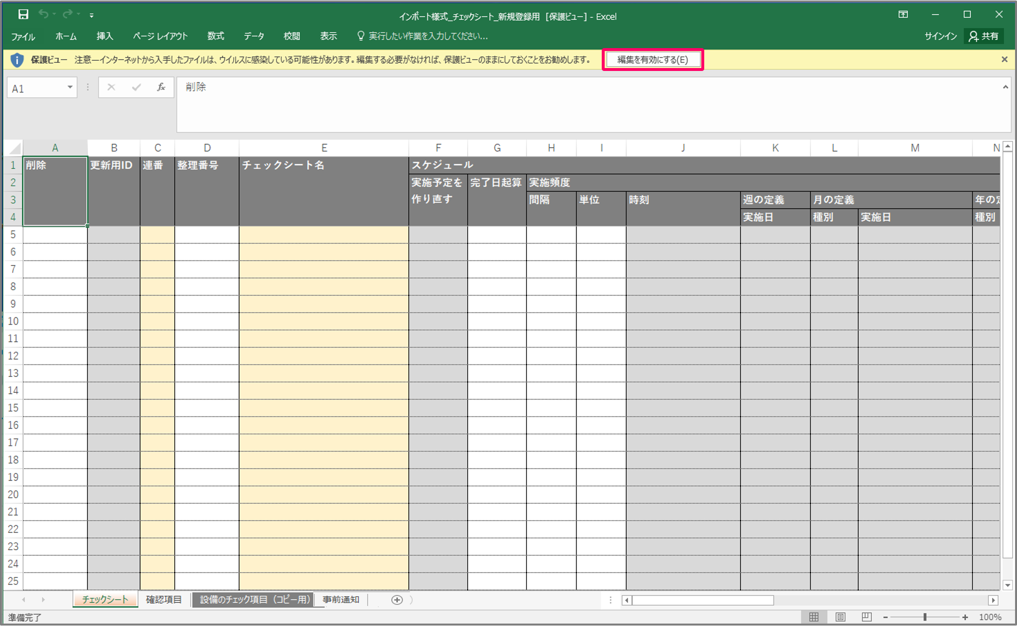
Task: Click the Insert Function fx icon
Action: point(161,87)
